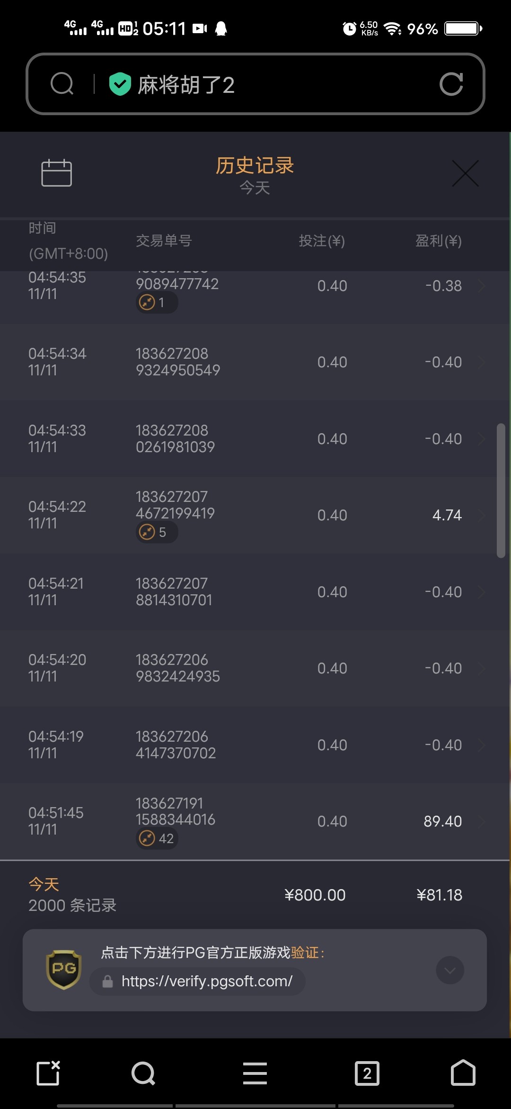
Task: Open the browser tabs counter icon
Action: (367, 1073)
